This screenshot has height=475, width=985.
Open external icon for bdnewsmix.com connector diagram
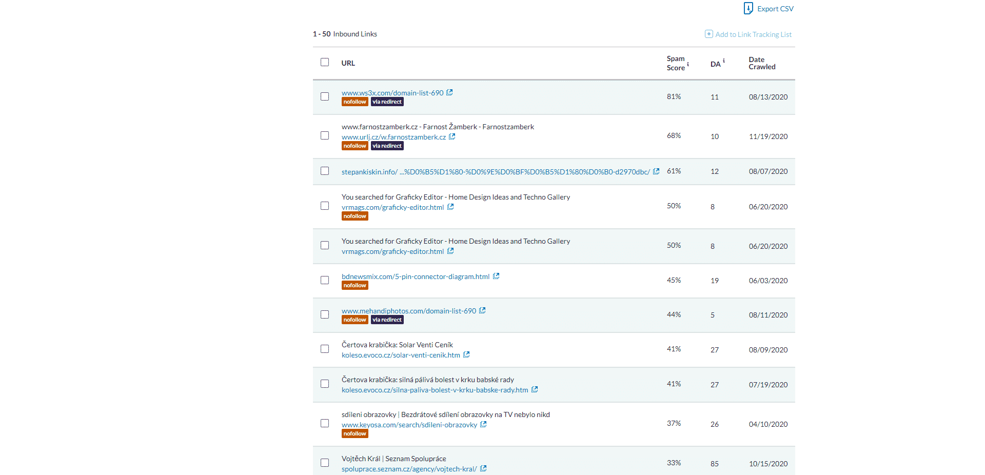click(496, 276)
